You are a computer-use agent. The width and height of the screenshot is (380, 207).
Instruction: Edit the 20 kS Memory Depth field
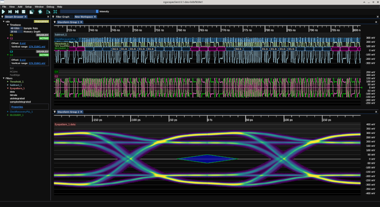16,32
